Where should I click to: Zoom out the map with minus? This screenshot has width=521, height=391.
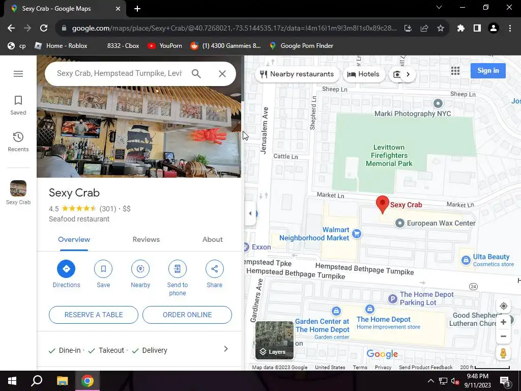503,336
